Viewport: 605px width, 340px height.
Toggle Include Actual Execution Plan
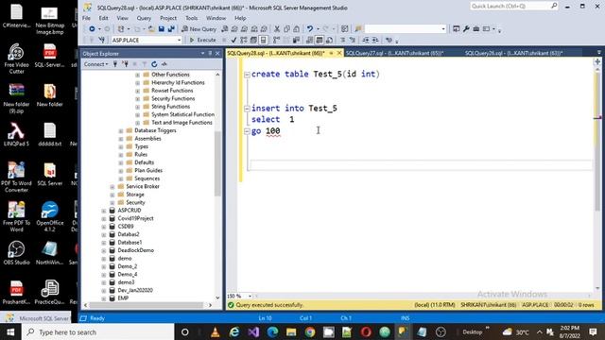276,40
